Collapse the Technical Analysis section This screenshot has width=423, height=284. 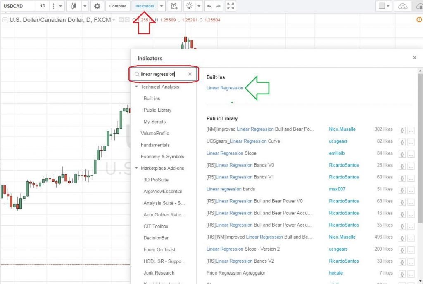(136, 87)
